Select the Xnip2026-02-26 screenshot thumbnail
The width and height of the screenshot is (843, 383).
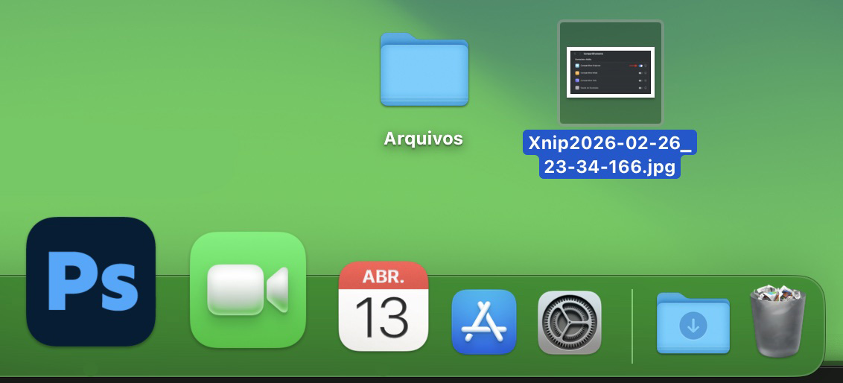tap(610, 72)
